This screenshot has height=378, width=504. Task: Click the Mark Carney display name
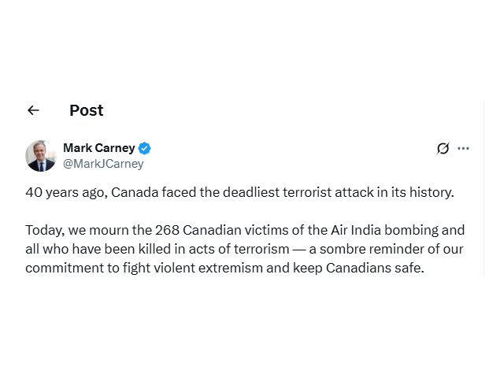[x=98, y=148]
